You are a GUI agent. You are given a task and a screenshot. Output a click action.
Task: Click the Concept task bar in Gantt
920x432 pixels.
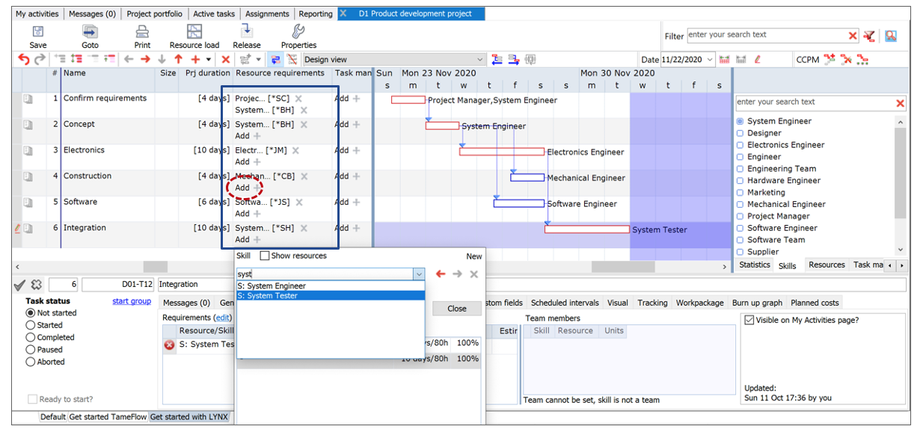443,126
